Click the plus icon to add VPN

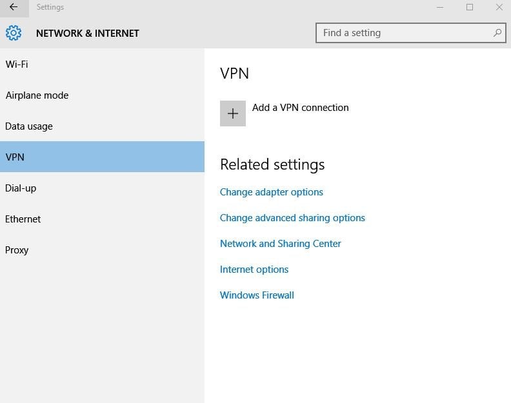(x=233, y=113)
